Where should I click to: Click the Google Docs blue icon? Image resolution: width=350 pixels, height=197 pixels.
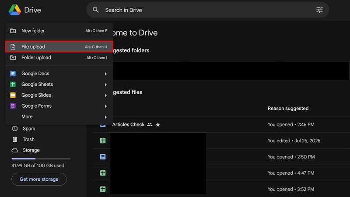[13, 74]
